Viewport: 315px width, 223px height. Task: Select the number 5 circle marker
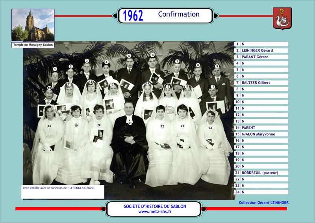[129, 56]
